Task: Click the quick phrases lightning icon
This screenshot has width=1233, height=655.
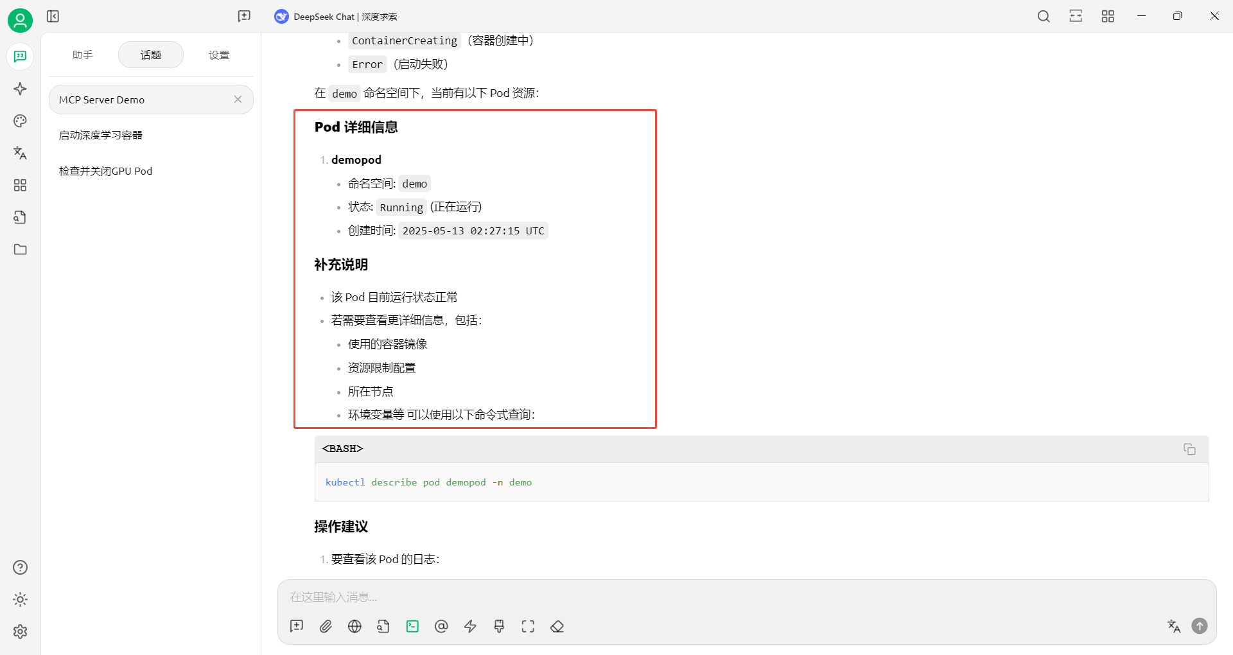Action: (x=470, y=626)
